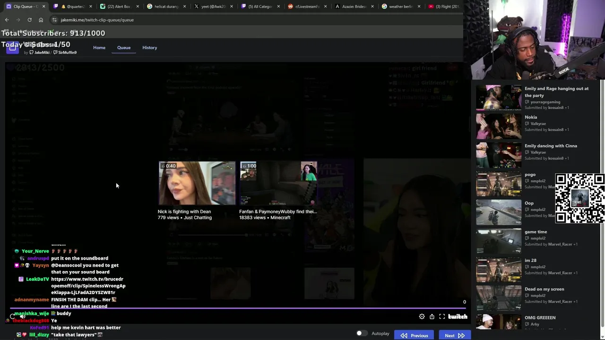
Task: Click the Twitch logo in the player
Action: coord(458,316)
